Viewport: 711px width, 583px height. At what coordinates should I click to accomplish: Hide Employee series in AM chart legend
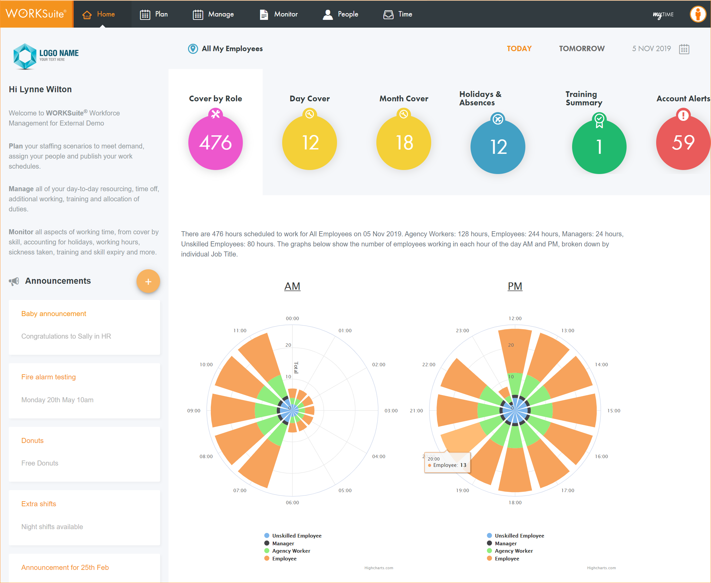pos(284,558)
